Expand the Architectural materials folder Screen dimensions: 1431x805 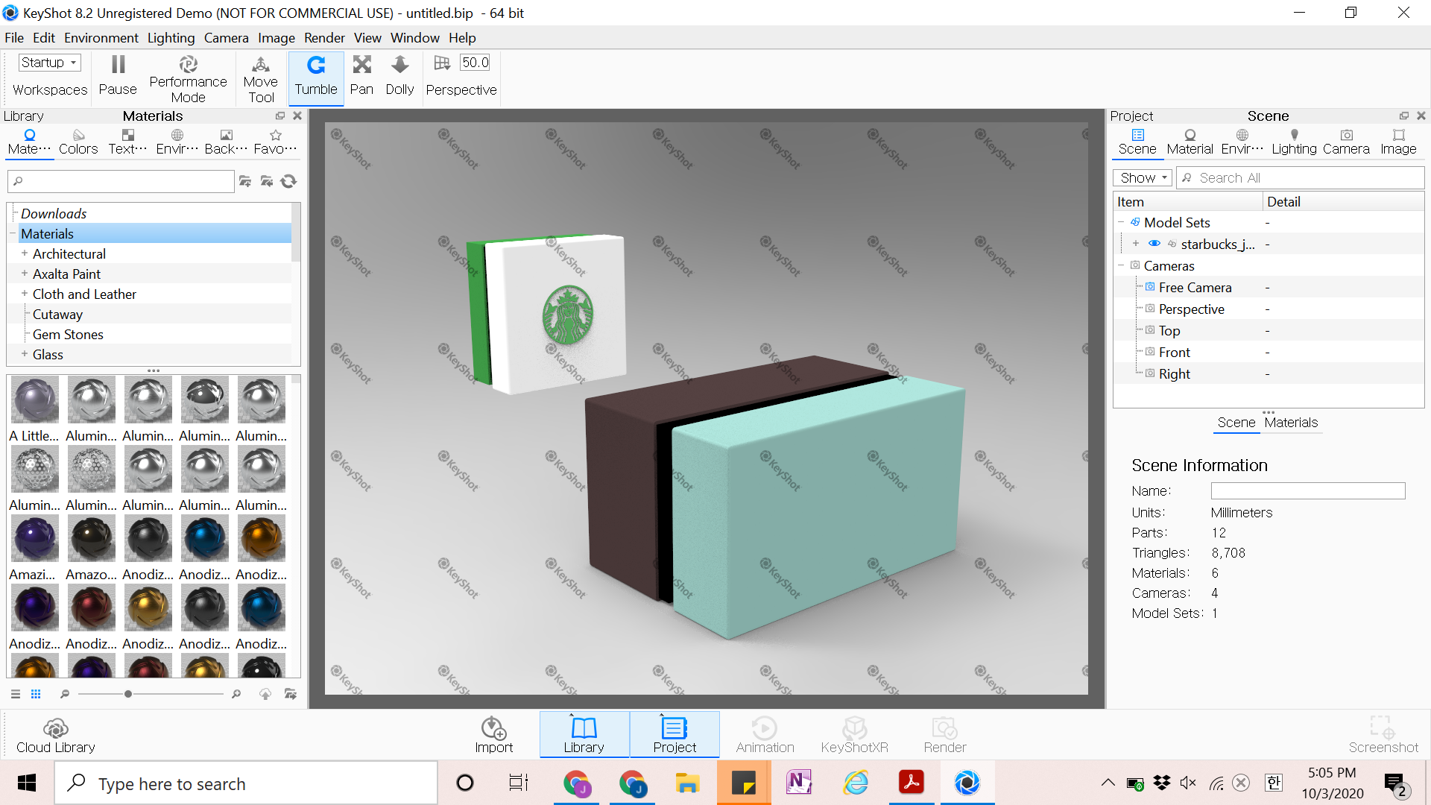pyautogui.click(x=25, y=253)
